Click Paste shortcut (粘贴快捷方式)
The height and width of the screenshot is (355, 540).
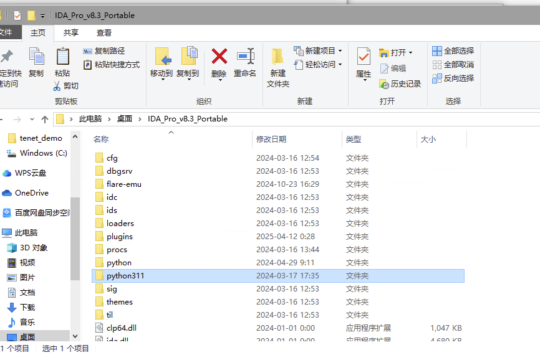112,65
